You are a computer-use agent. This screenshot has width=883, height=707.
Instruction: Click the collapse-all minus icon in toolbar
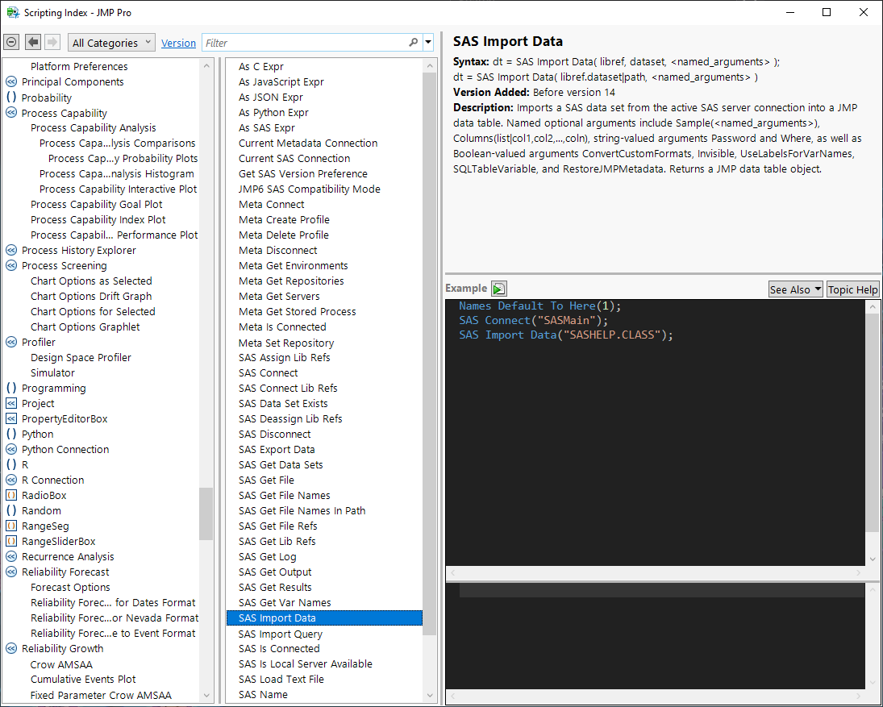coord(11,43)
